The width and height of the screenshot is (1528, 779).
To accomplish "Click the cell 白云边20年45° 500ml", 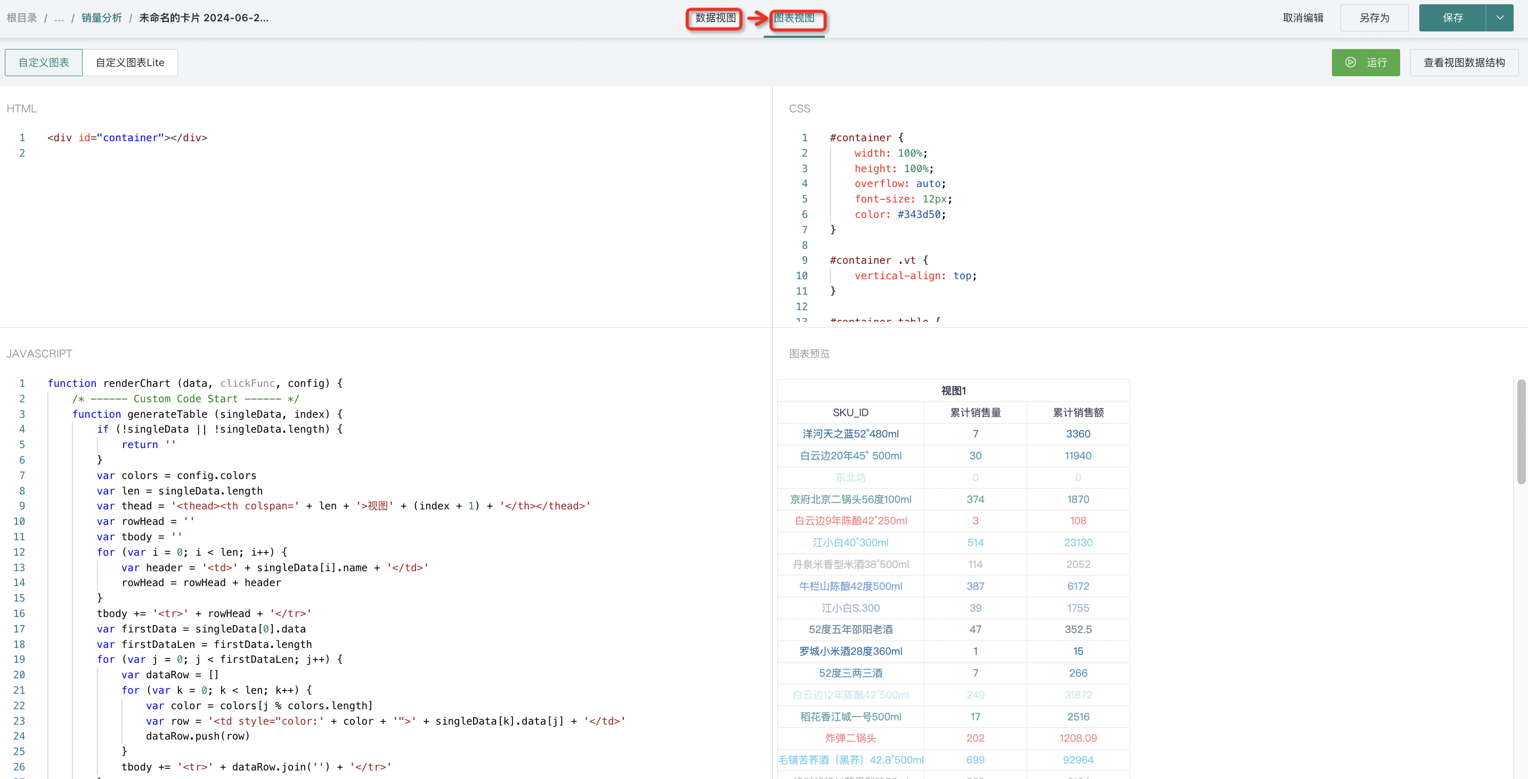I will click(x=850, y=456).
